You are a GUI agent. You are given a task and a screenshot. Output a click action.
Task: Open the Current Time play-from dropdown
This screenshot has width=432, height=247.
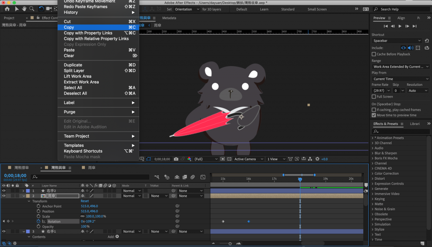point(401,79)
